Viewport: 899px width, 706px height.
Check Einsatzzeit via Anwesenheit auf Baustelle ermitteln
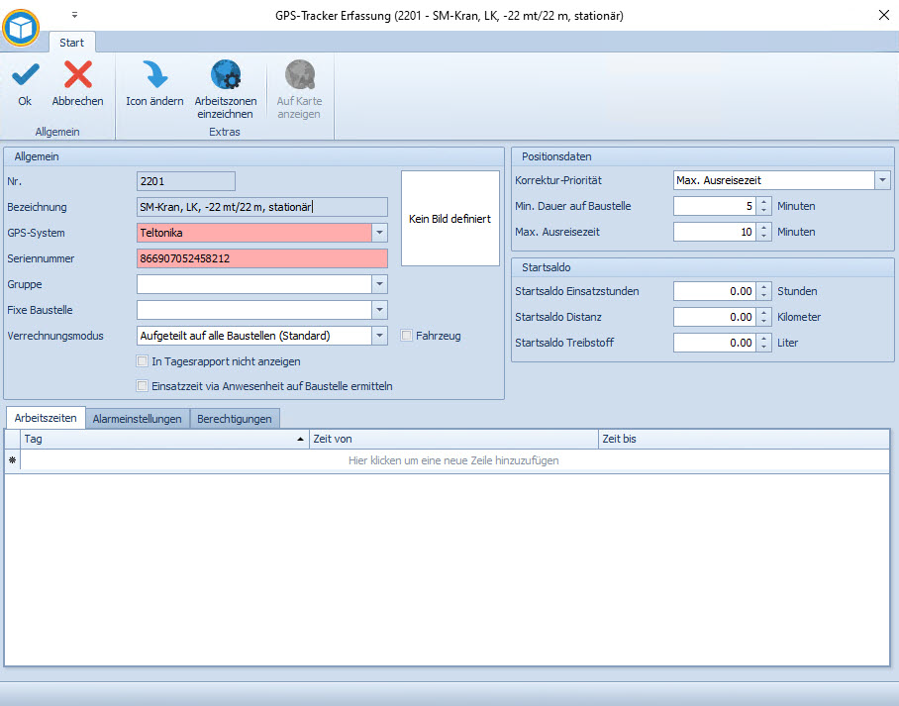point(143,386)
